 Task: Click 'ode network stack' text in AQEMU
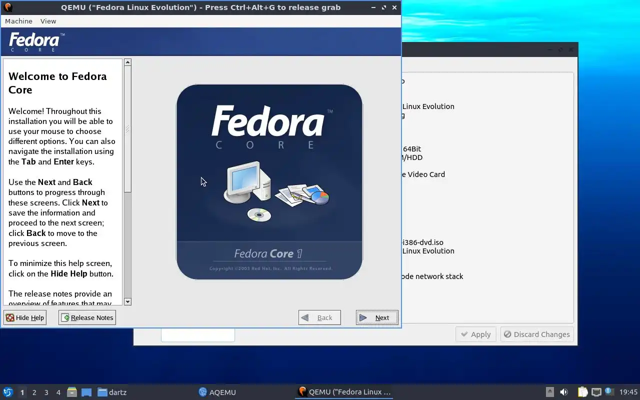432,276
